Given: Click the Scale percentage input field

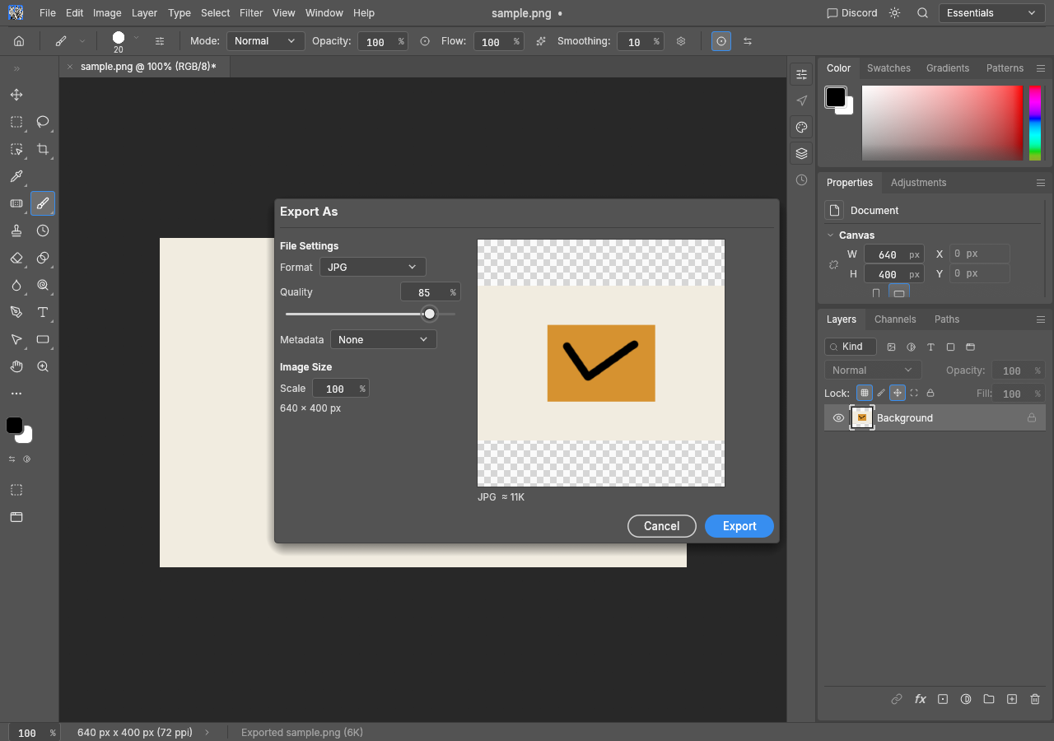Looking at the screenshot, I should [341, 389].
